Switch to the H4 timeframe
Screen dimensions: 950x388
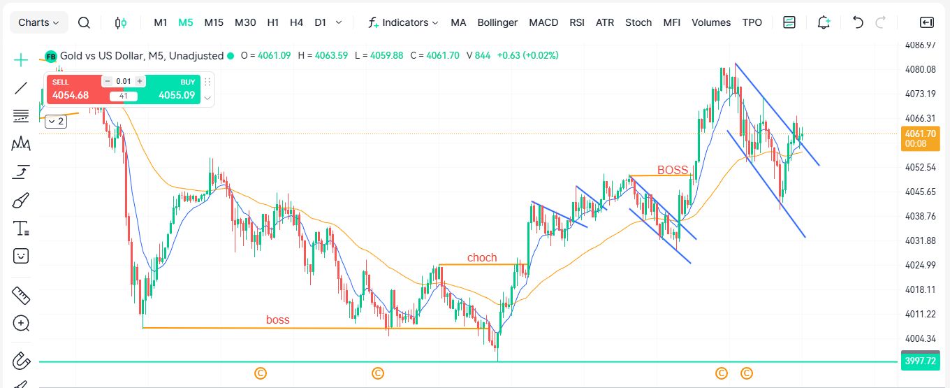point(296,22)
